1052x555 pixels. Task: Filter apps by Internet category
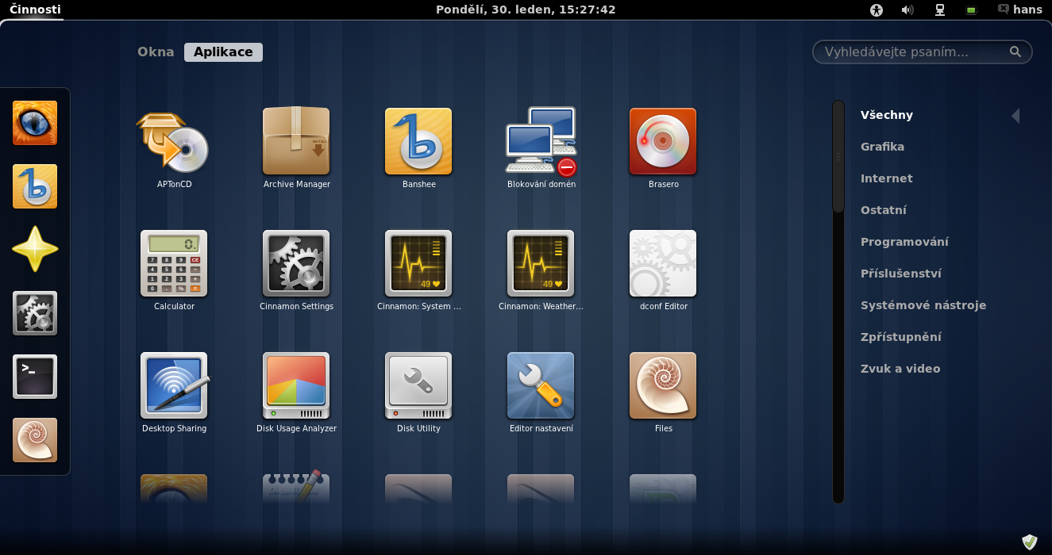[x=886, y=178]
